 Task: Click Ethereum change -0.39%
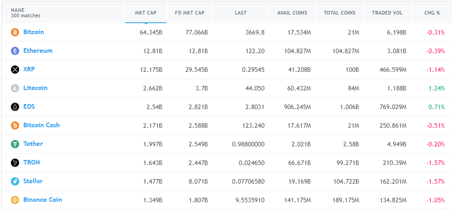click(x=436, y=51)
